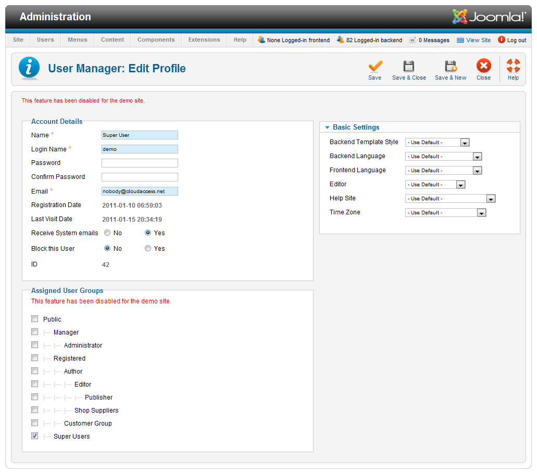The image size is (537, 474).
Task: Check the Administrator group checkbox
Action: click(35, 345)
